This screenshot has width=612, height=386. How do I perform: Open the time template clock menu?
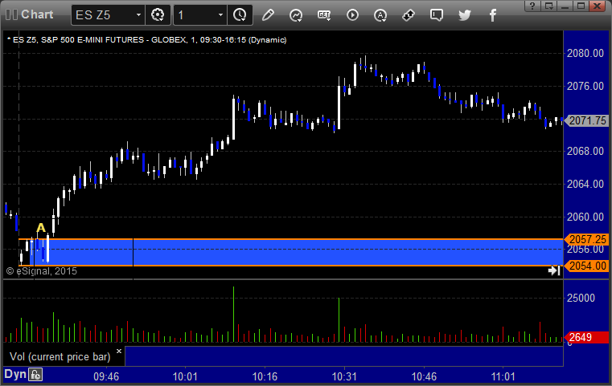click(240, 15)
